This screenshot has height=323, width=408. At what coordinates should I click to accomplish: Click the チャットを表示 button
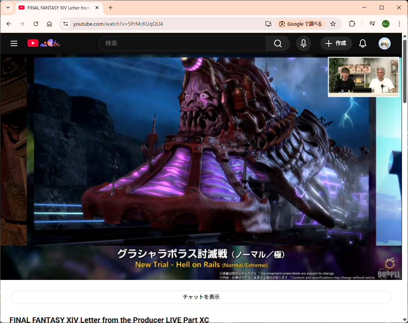pos(201,297)
